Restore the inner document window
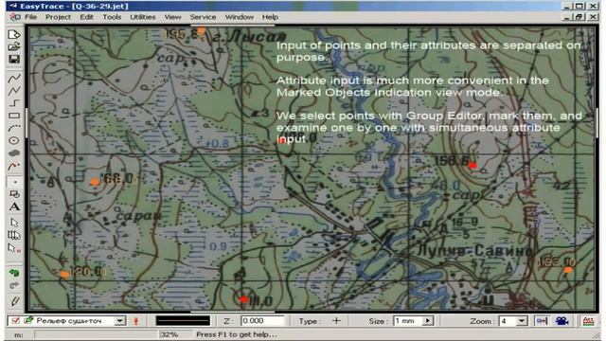 579,17
